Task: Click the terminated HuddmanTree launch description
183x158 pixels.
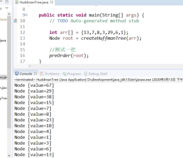Action: click(x=98, y=80)
